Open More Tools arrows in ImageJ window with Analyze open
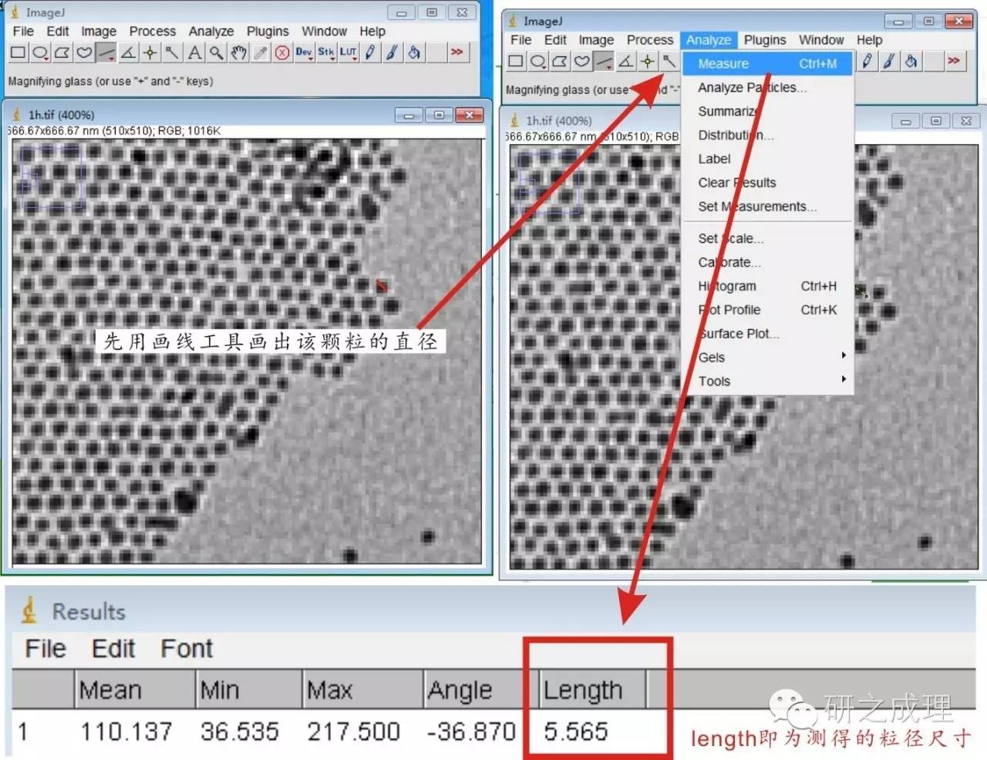Screen dimensions: 987x760 [x=955, y=61]
